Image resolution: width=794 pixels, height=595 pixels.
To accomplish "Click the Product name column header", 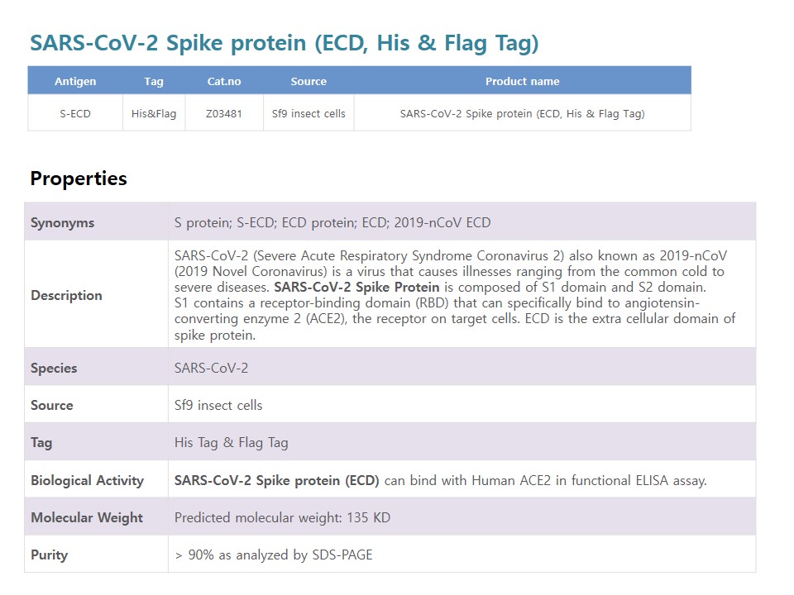I will pyautogui.click(x=522, y=82).
